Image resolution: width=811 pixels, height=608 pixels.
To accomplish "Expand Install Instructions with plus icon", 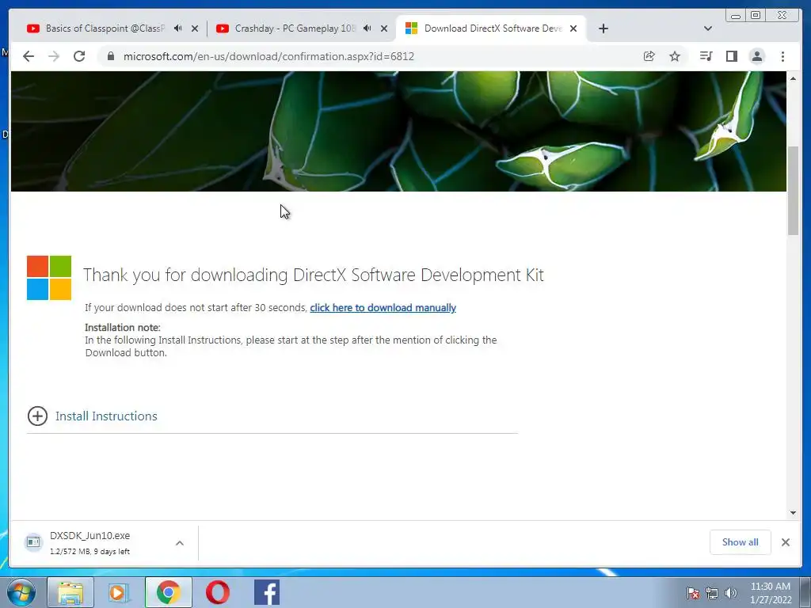I will [x=37, y=416].
